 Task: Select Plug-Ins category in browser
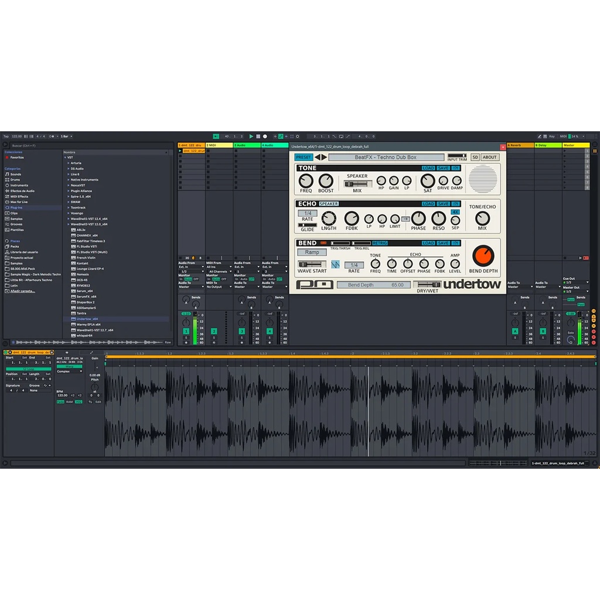(16, 207)
